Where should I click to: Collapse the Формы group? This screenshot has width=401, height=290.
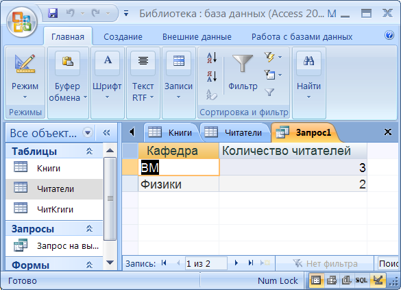89,265
